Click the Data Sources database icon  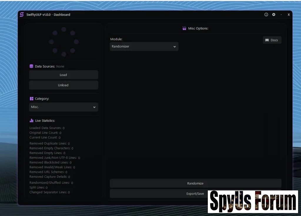pyautogui.click(x=31, y=66)
